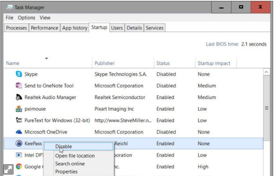Click Disabled status in the Skype row
Viewport: 274px width, 176px height.
click(166, 74)
